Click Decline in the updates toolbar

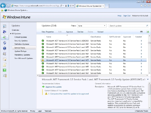[80, 32]
